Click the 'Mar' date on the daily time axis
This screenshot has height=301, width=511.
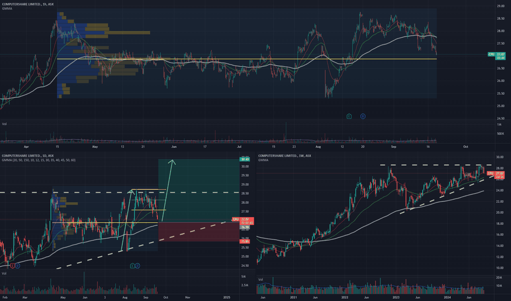pos(25,297)
